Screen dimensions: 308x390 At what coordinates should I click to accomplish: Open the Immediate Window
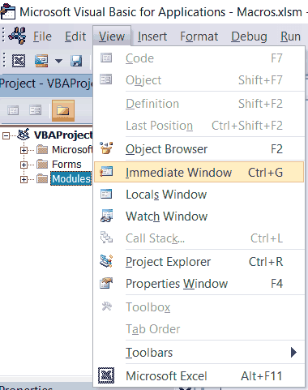[x=199, y=172]
